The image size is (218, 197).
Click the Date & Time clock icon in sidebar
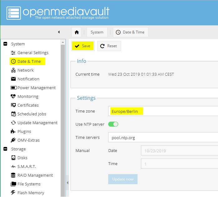pyautogui.click(x=13, y=62)
